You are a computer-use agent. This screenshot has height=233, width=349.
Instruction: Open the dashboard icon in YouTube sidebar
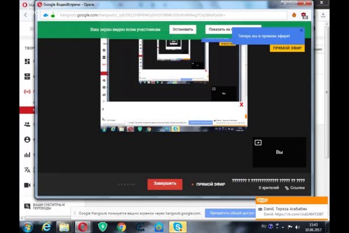(27, 61)
